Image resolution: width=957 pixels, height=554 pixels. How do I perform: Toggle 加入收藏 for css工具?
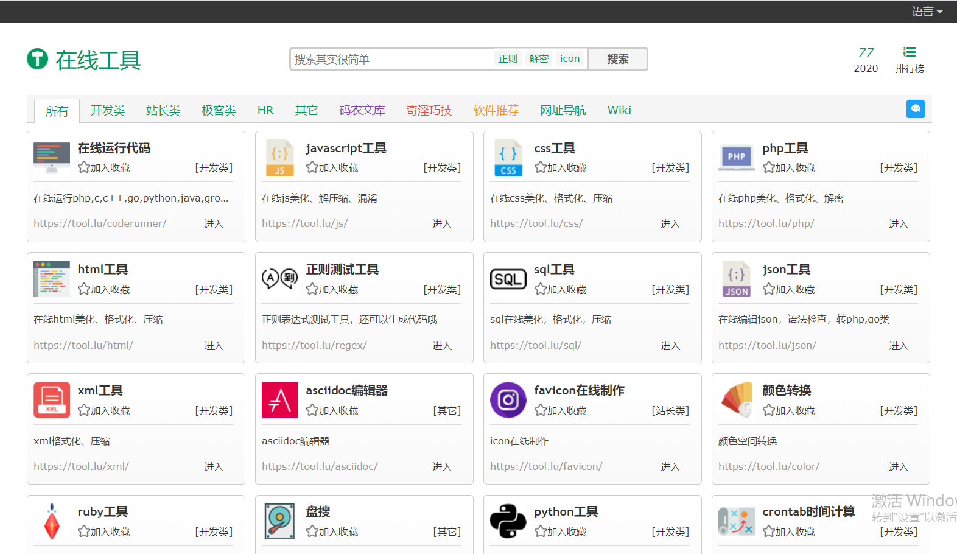point(561,167)
